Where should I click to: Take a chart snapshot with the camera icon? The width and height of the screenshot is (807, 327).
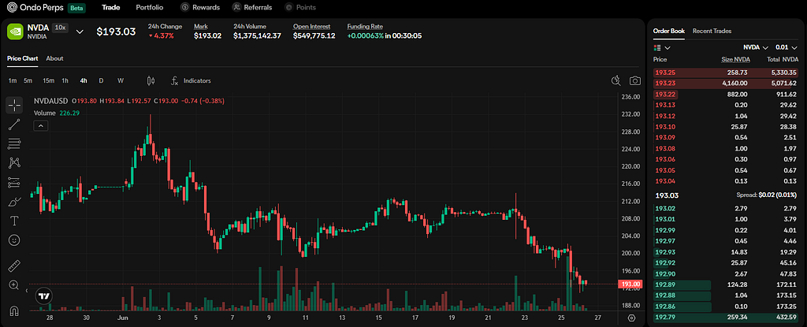coord(635,81)
